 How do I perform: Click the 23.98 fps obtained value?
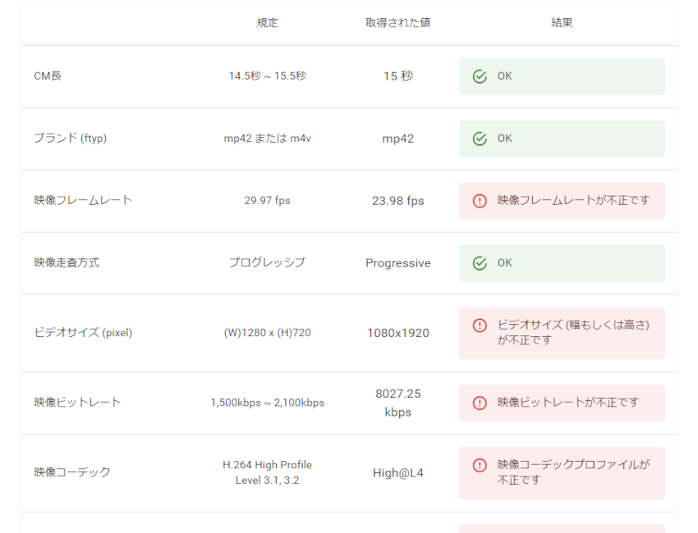click(x=398, y=201)
